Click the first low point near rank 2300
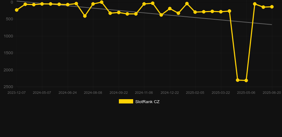The image size is (282, 137). 238,80
